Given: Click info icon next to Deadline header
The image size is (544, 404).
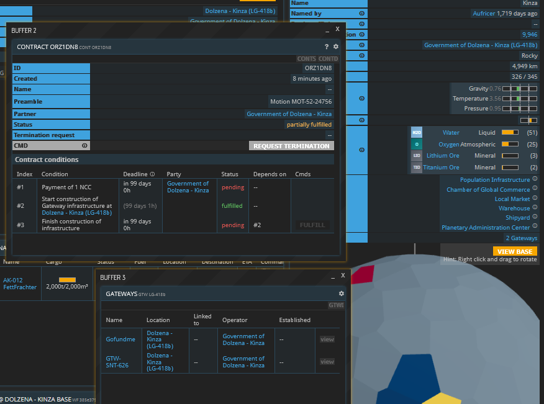Looking at the screenshot, I should [x=154, y=174].
